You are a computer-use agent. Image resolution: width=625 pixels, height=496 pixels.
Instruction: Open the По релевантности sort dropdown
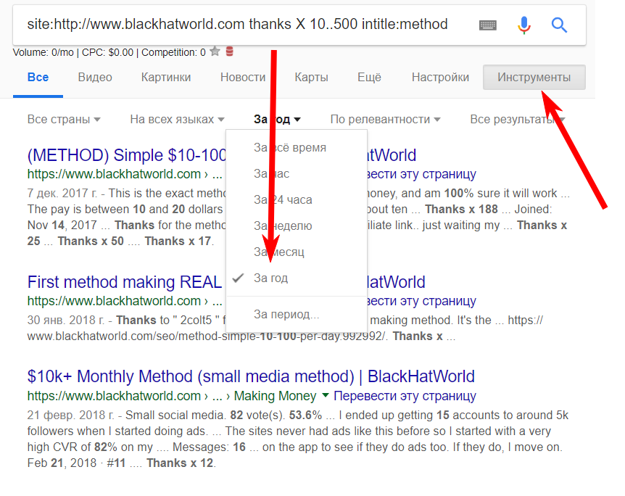(x=385, y=119)
